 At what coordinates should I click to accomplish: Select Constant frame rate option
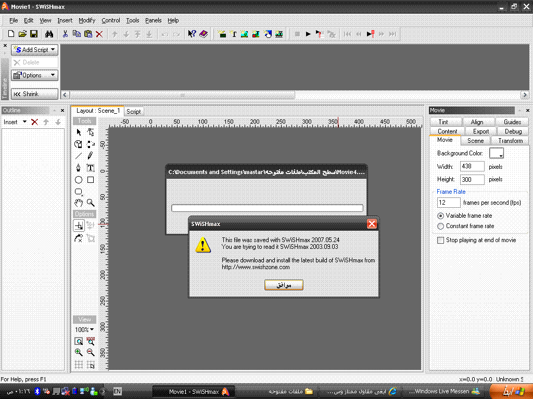pos(441,226)
